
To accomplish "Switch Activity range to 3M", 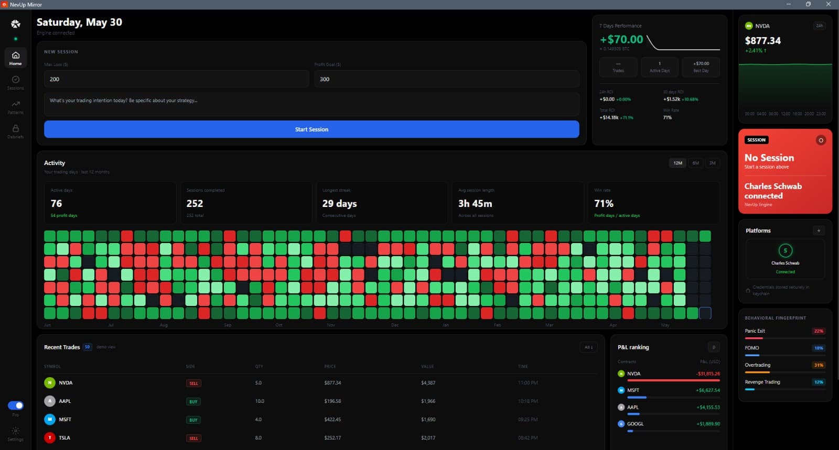I will click(713, 163).
